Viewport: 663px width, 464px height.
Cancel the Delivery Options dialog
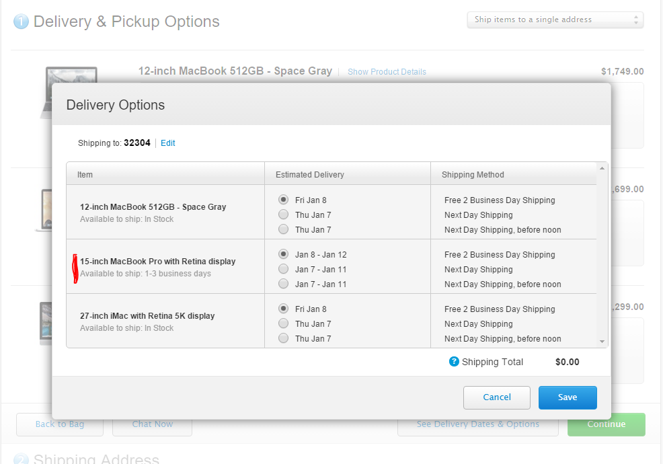click(497, 397)
